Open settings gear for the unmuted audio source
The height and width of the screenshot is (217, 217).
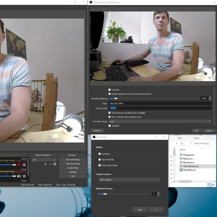24,176
